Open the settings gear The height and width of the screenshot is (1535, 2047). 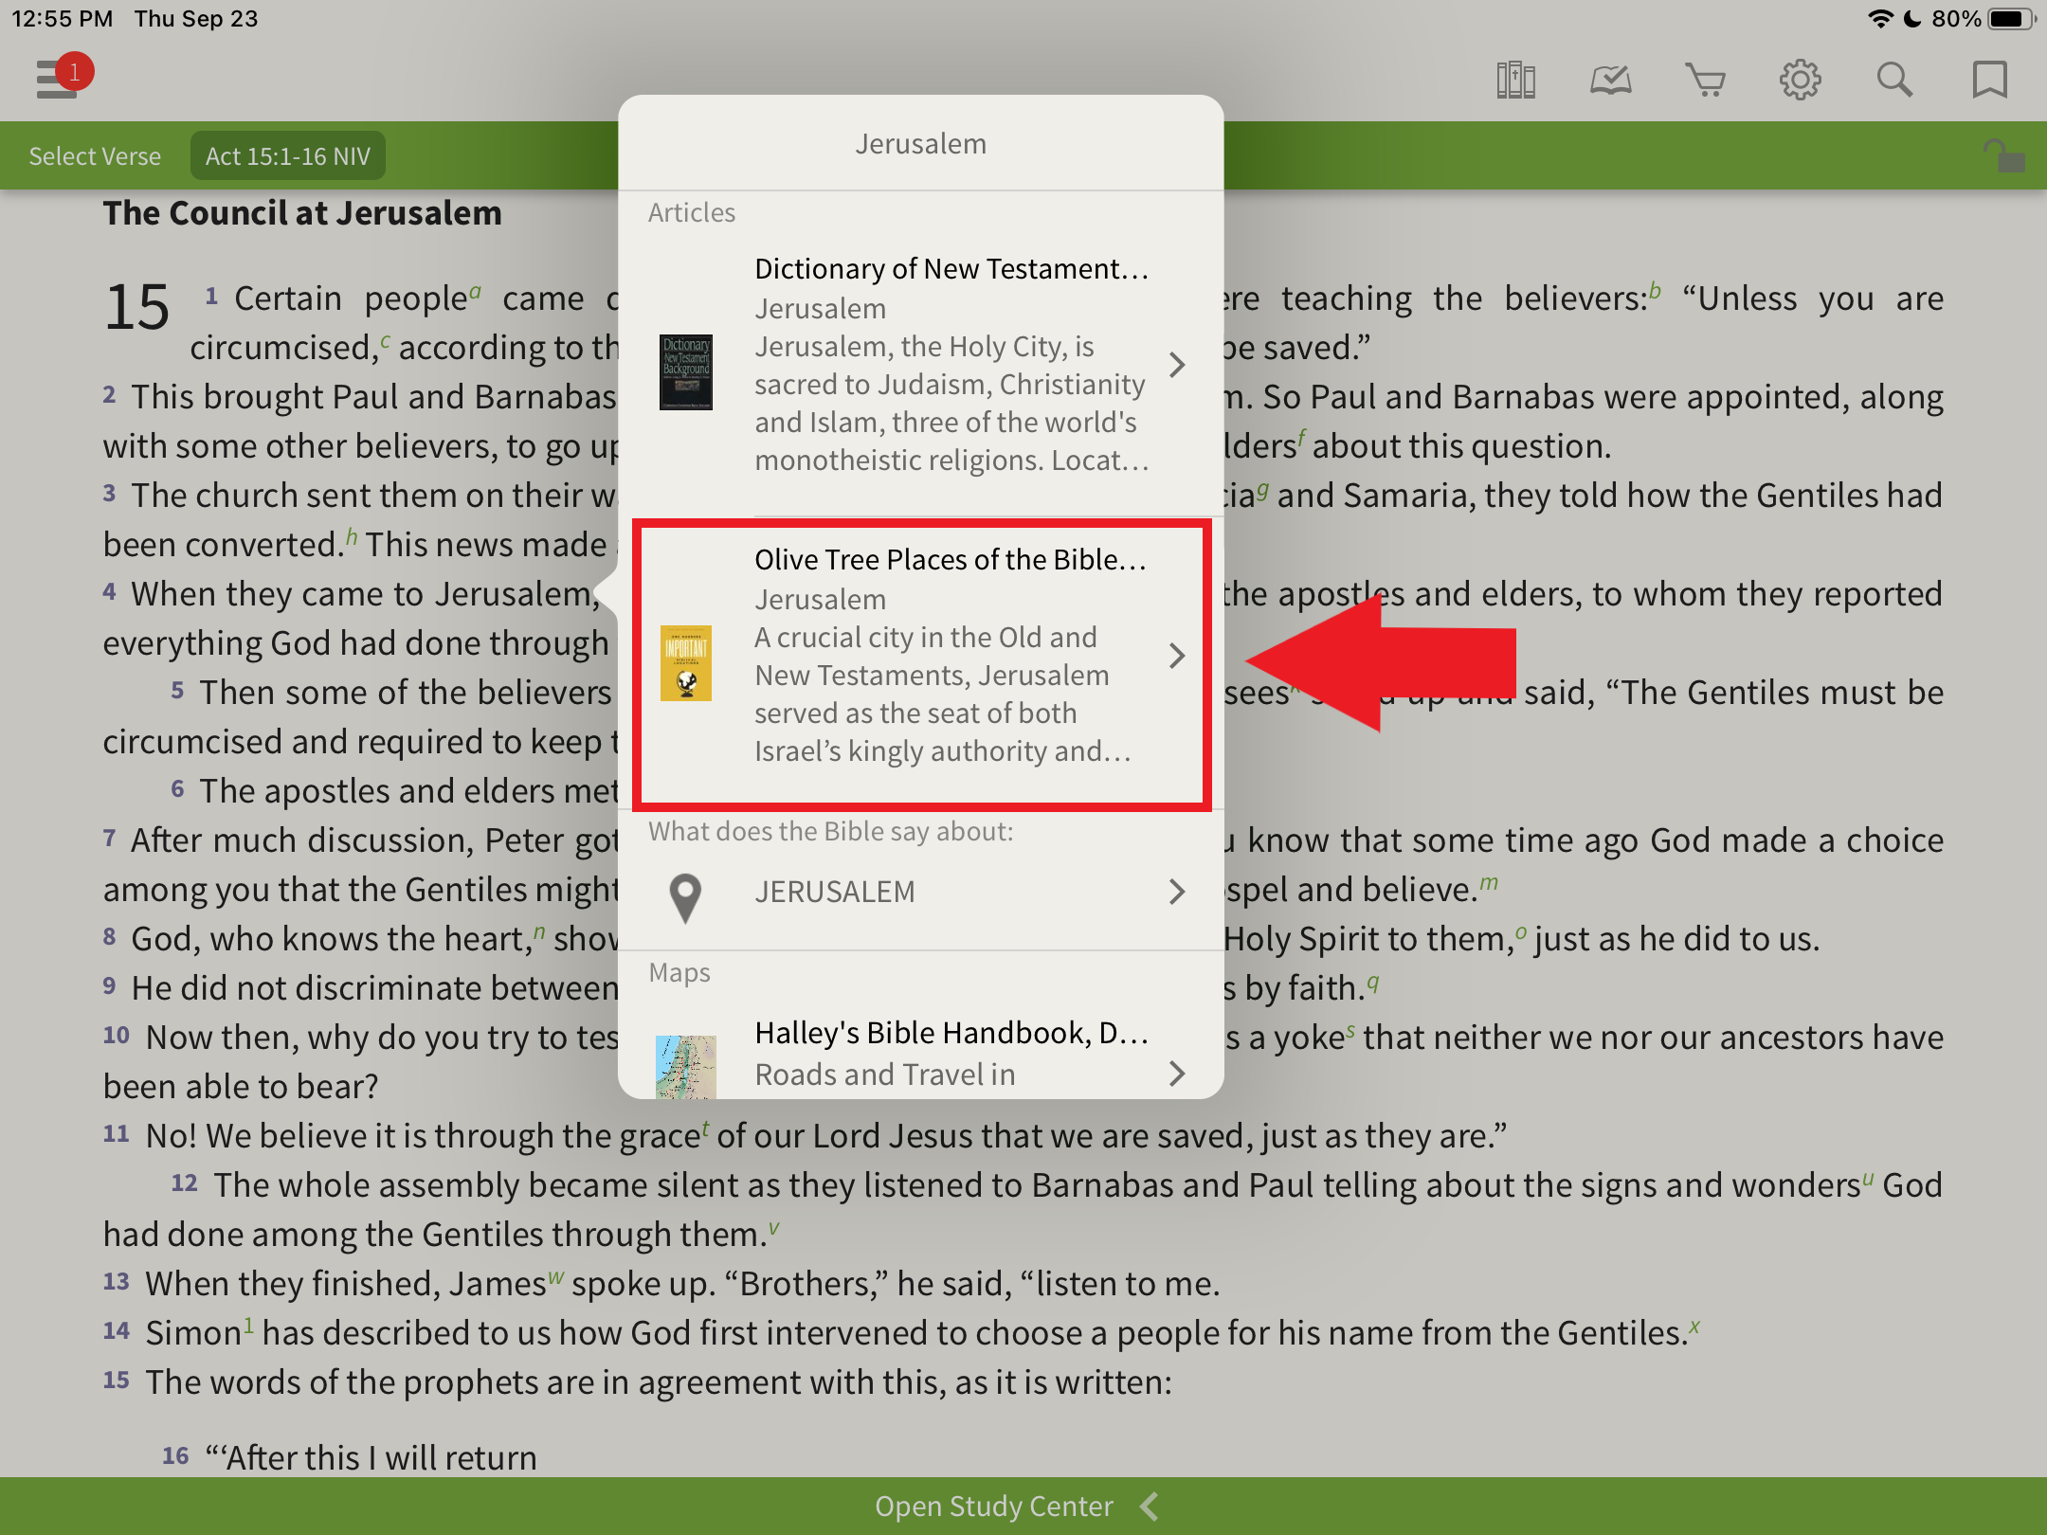(x=1800, y=80)
